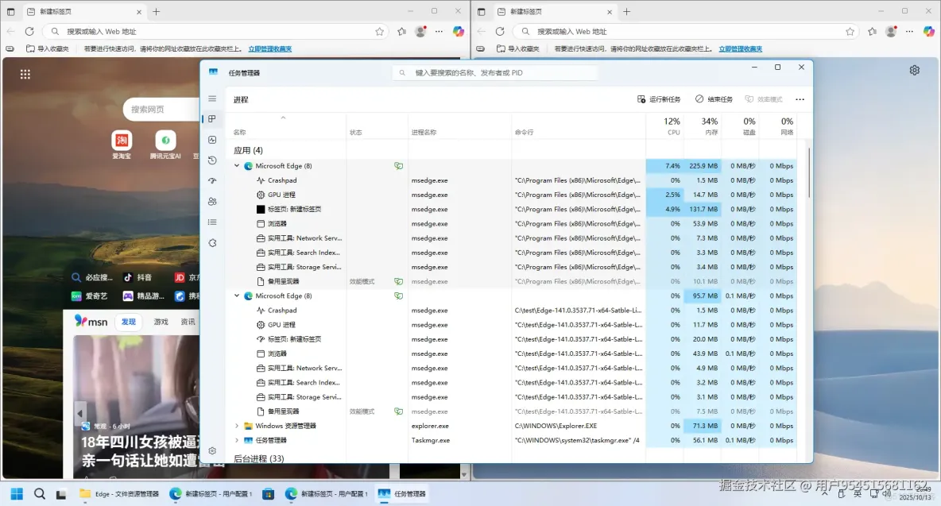Open Task Manager settings via the gear icon
The width and height of the screenshot is (941, 506).
pyautogui.click(x=211, y=450)
